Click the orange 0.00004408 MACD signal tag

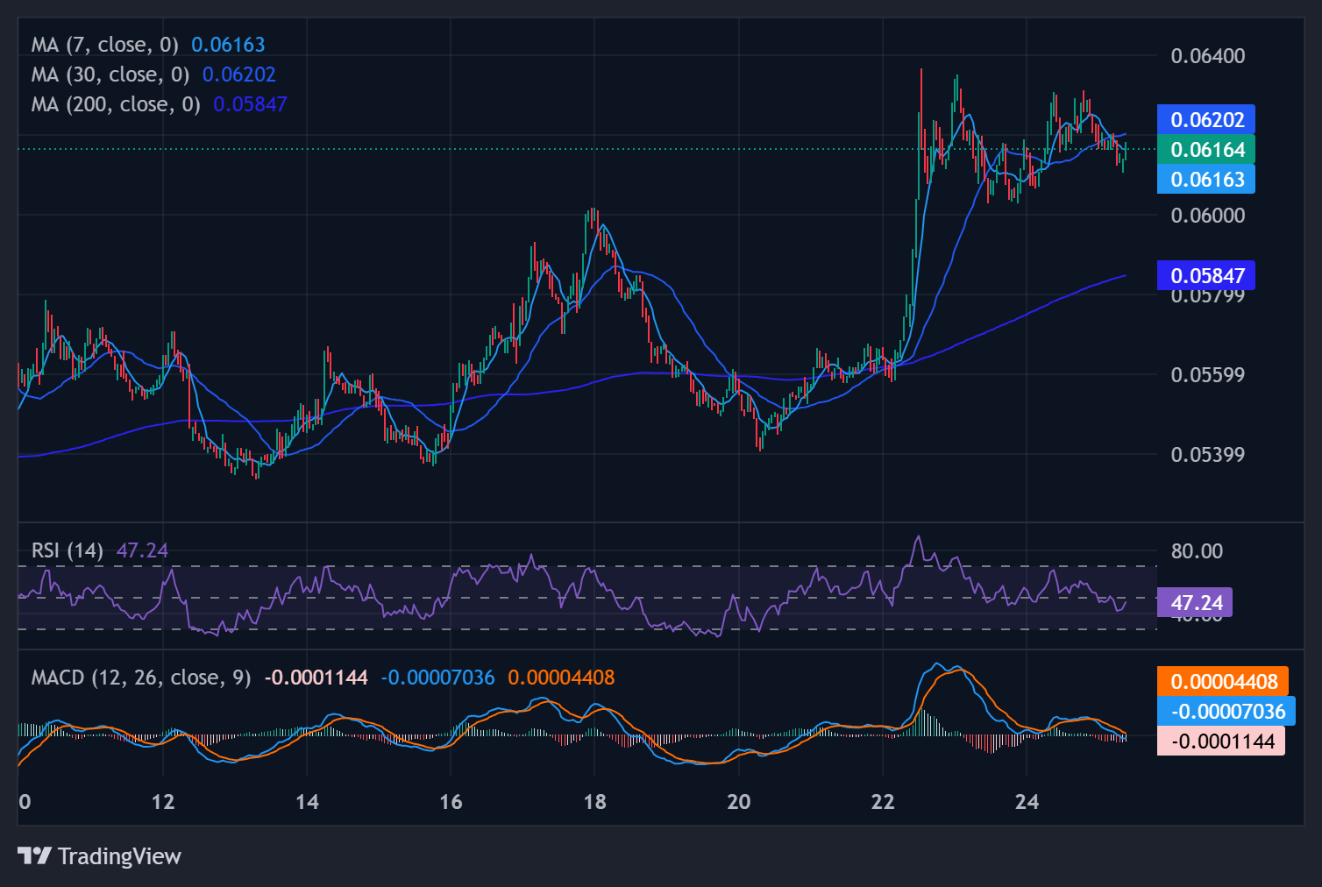[x=1223, y=682]
